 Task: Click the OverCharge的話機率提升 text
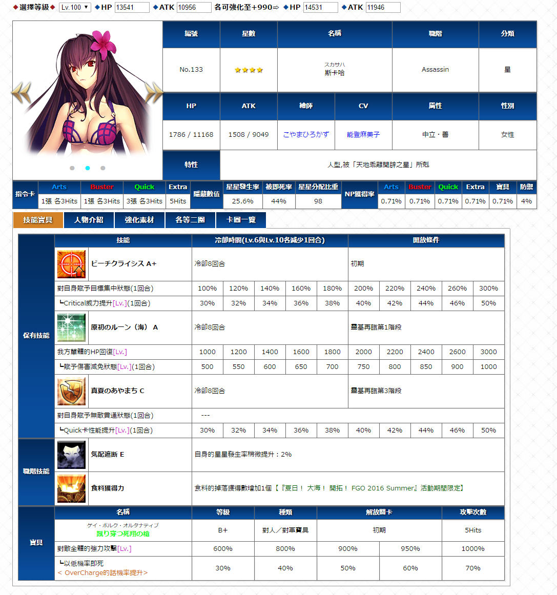point(102,572)
